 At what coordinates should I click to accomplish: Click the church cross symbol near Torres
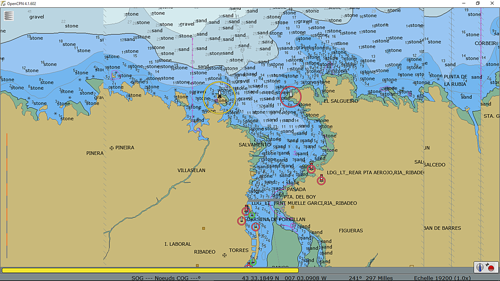(225, 255)
